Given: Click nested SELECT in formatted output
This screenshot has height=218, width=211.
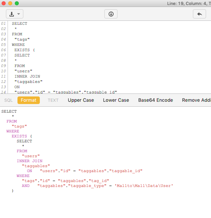Looking at the screenshot, I should click(24, 141).
